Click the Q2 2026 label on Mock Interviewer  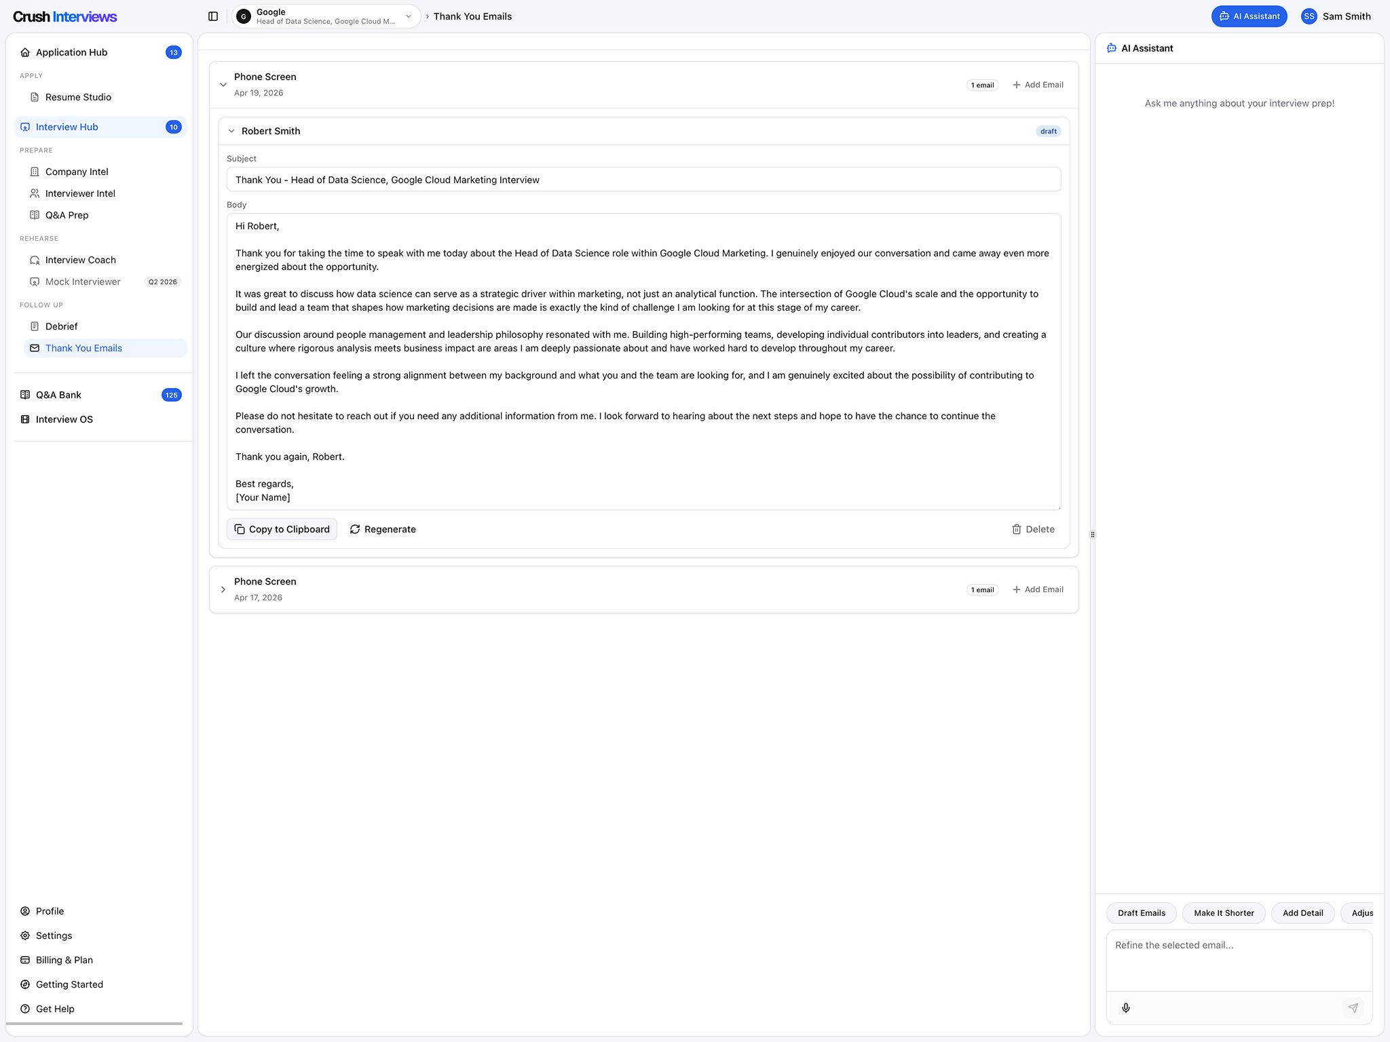coord(163,282)
